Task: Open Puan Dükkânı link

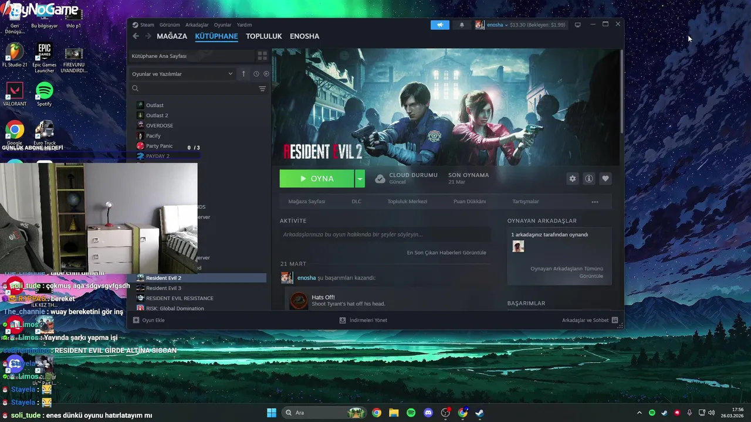Action: 469,202
